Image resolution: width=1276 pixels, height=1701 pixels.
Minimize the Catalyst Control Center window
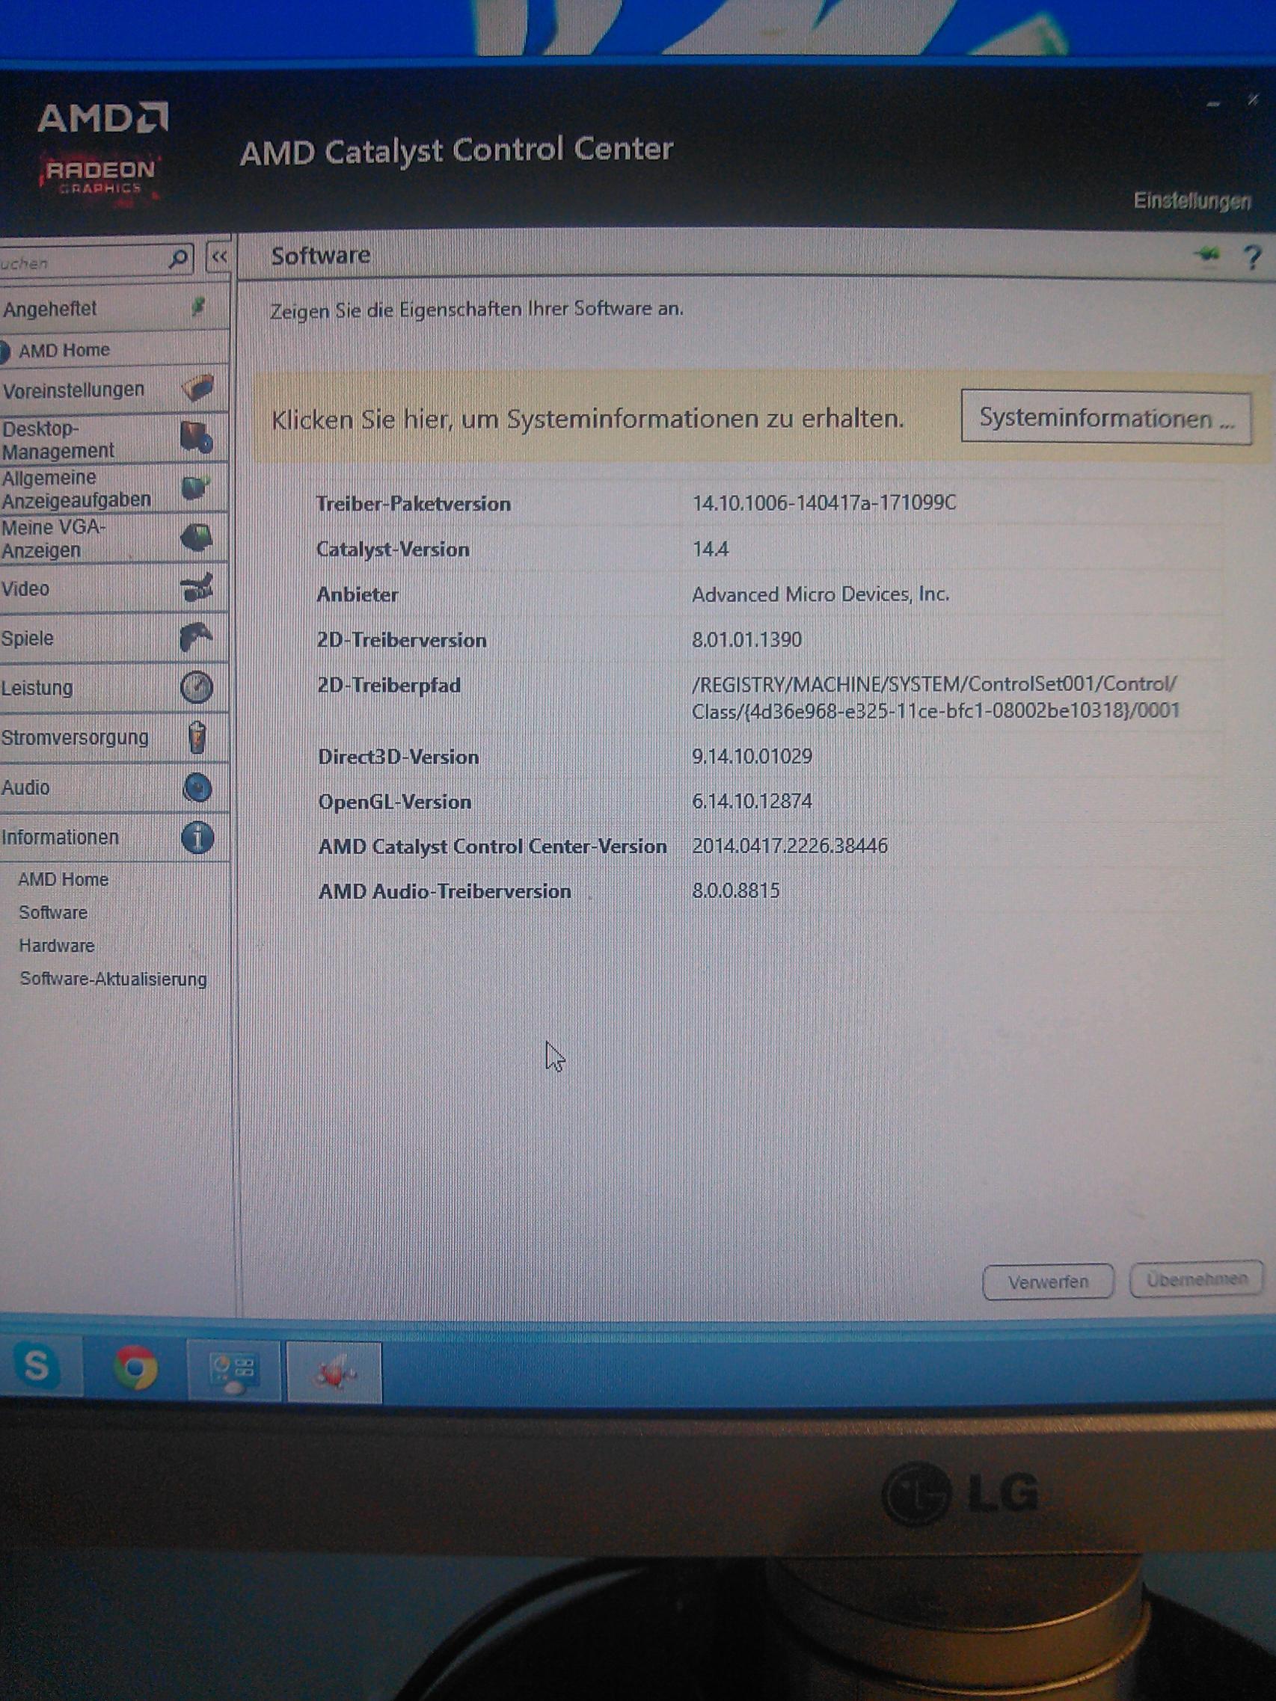(x=1214, y=103)
